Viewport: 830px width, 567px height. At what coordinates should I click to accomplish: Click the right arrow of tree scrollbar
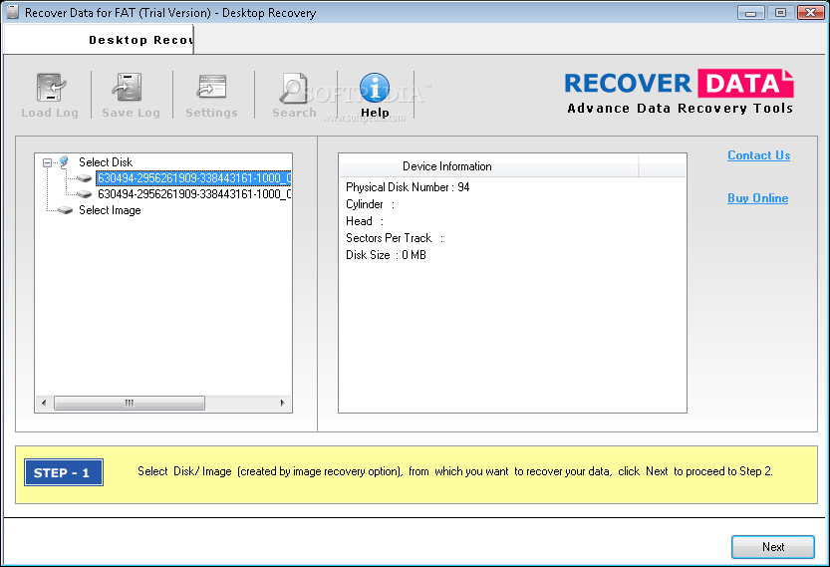pyautogui.click(x=283, y=403)
